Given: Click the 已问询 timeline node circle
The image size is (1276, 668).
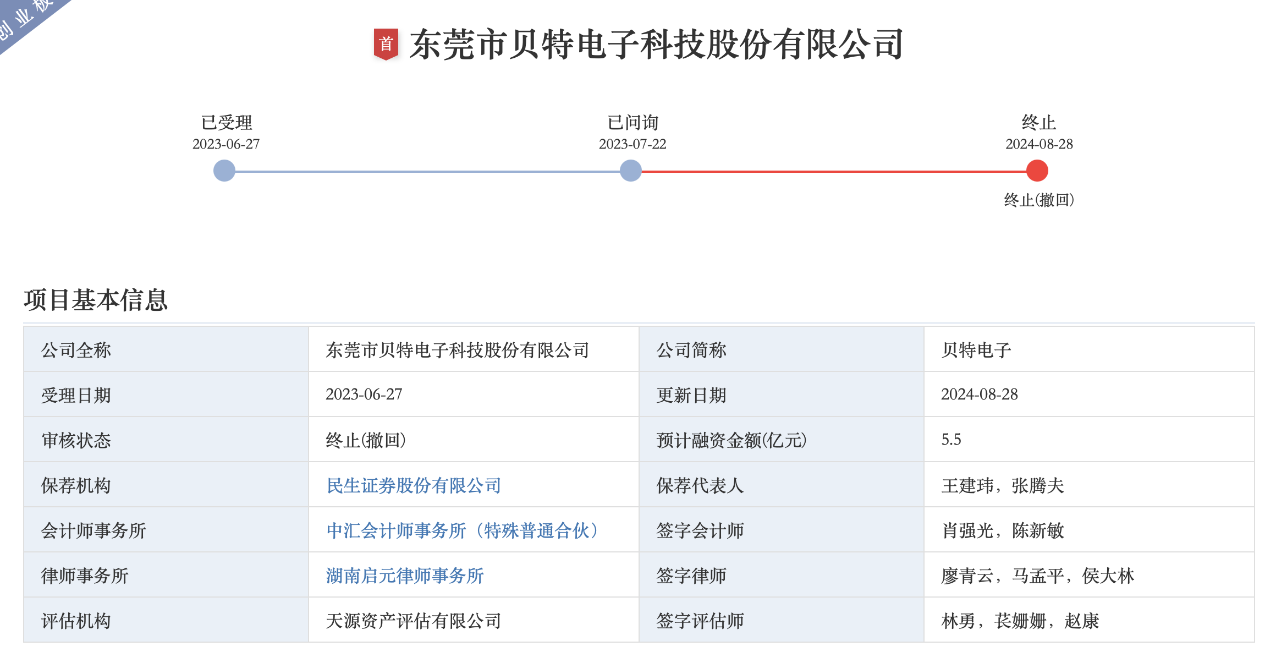Looking at the screenshot, I should pyautogui.click(x=631, y=171).
